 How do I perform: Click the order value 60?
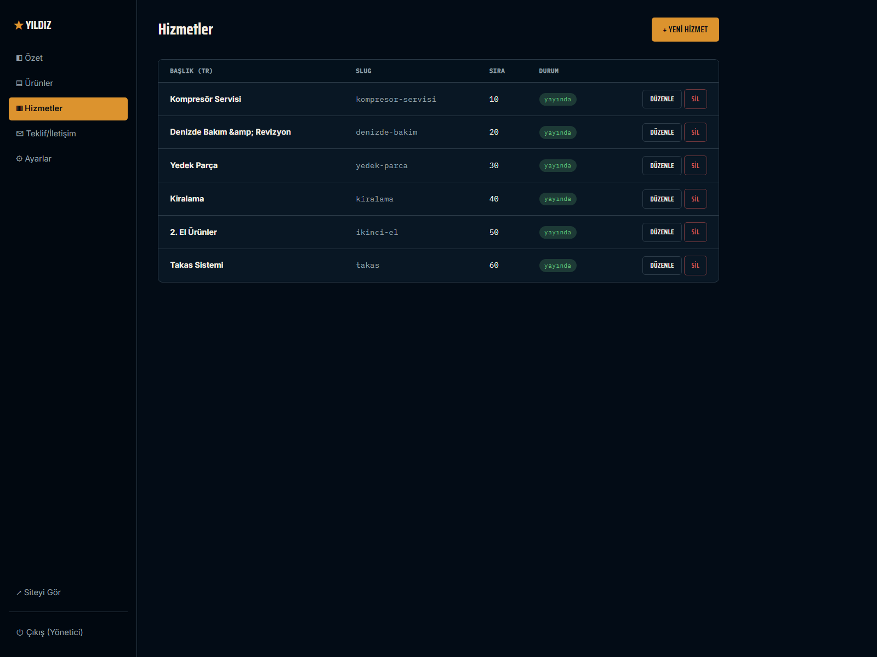(494, 266)
